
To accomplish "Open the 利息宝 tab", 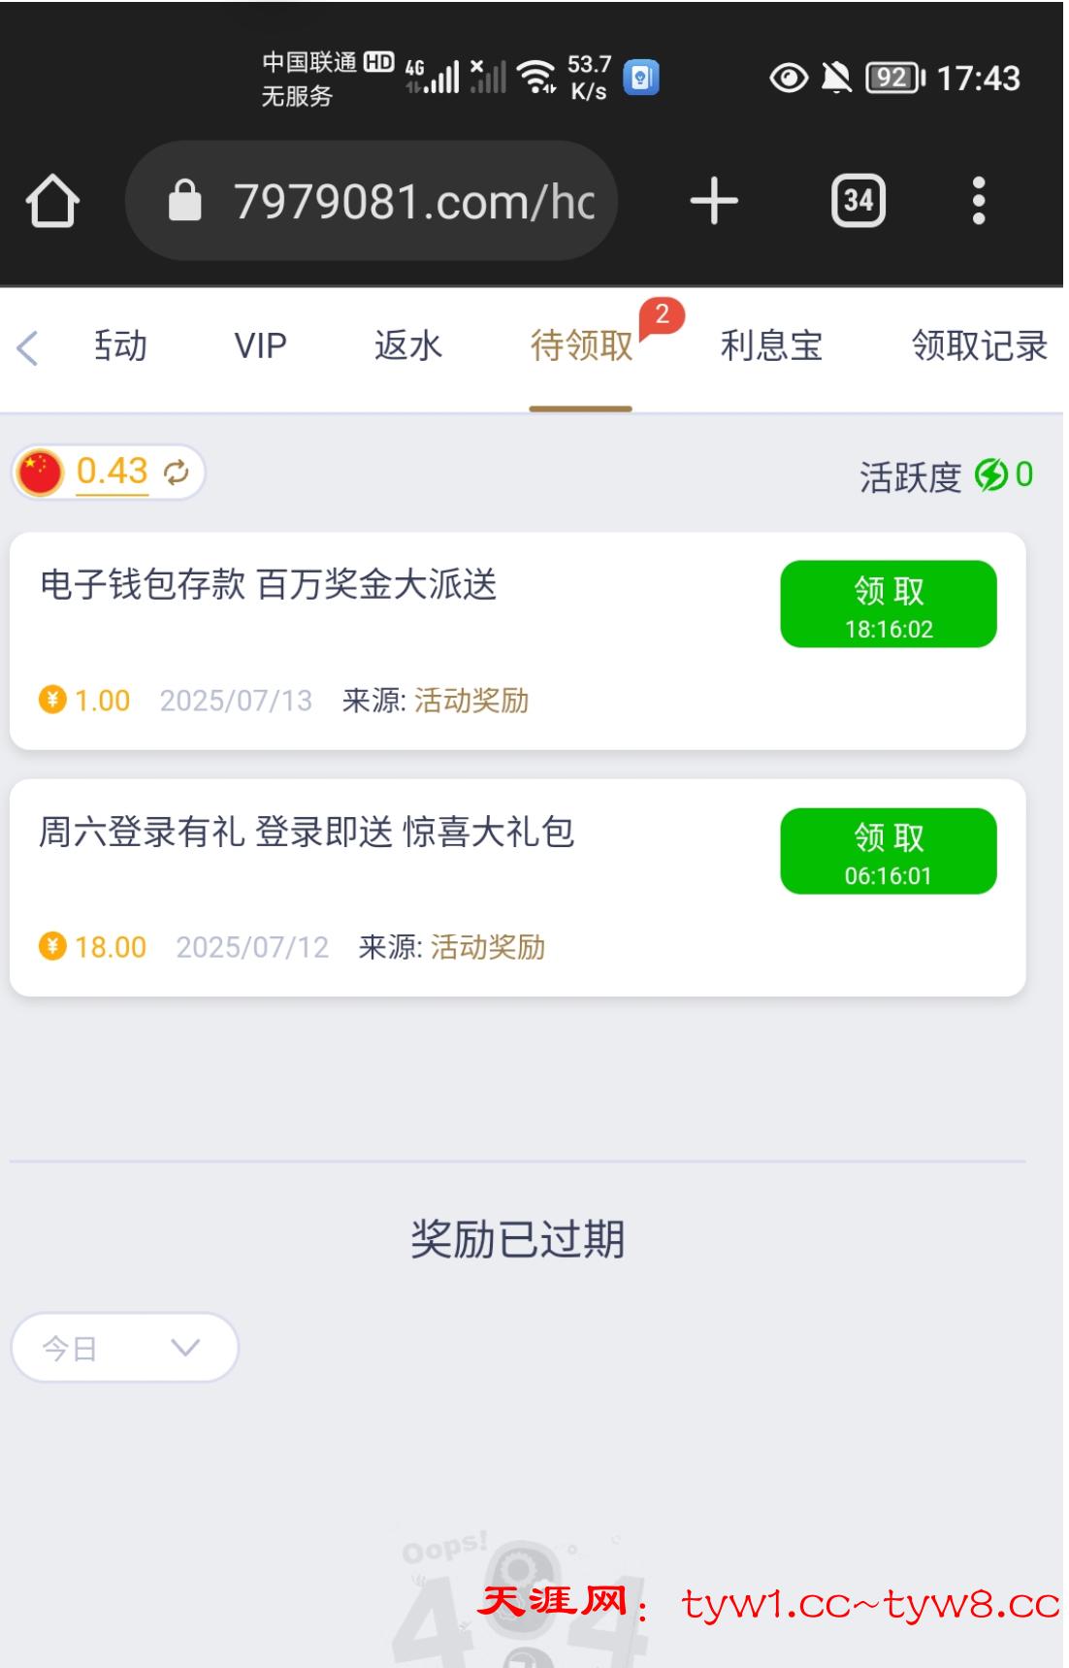I will click(771, 346).
